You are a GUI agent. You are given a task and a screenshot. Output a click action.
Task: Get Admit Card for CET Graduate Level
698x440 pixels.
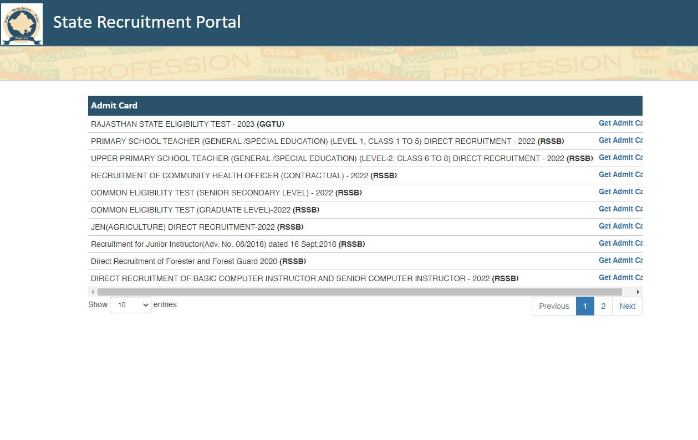[x=620, y=209]
